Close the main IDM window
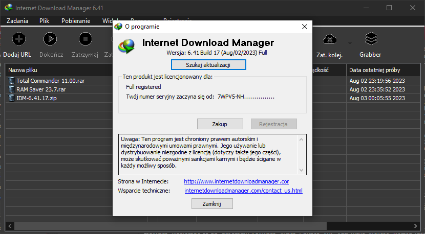Viewport: 425px width, 234px height. click(413, 8)
